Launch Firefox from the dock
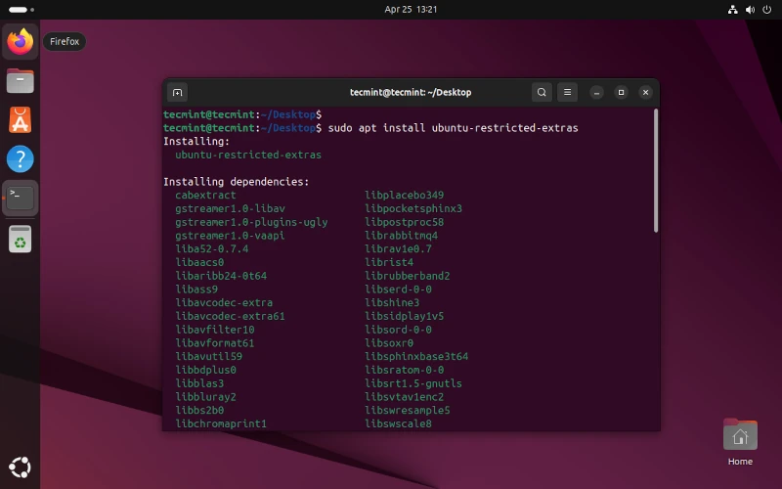782x489 pixels. [21, 42]
